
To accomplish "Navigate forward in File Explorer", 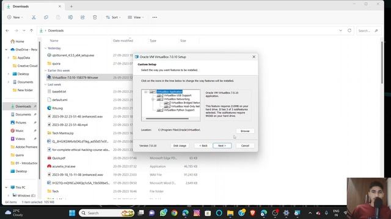I will [x=16, y=30].
